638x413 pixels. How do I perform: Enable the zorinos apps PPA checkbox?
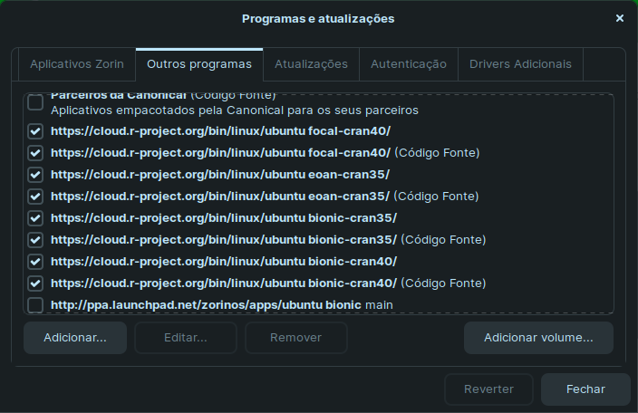35,305
